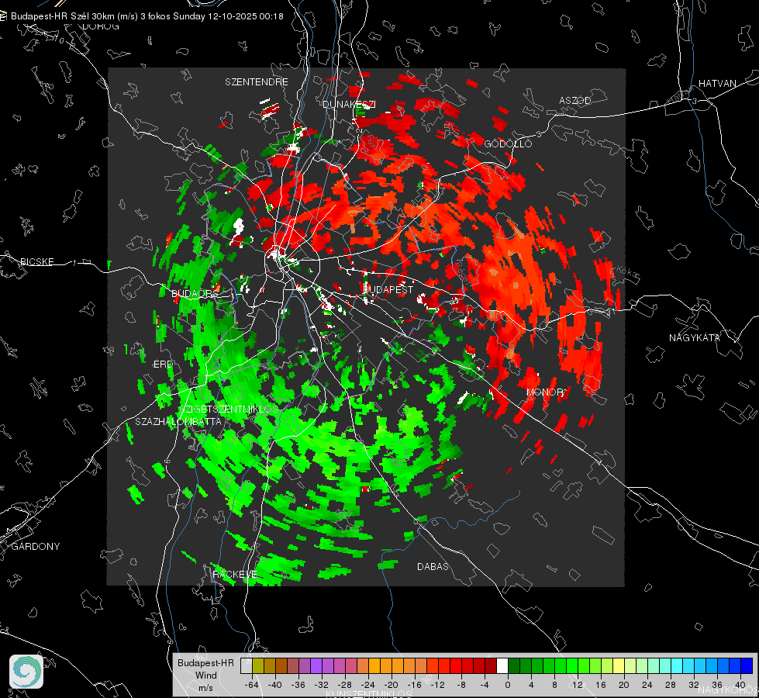Click the small icon before the Budapest-HR title
Screen dimensions: 759x698
3,16
